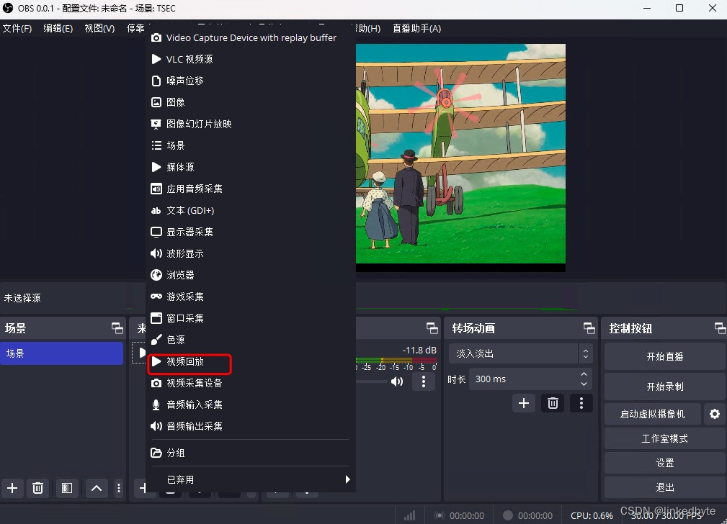Click 退出 exit button
Screen dimensions: 727x524
point(665,487)
